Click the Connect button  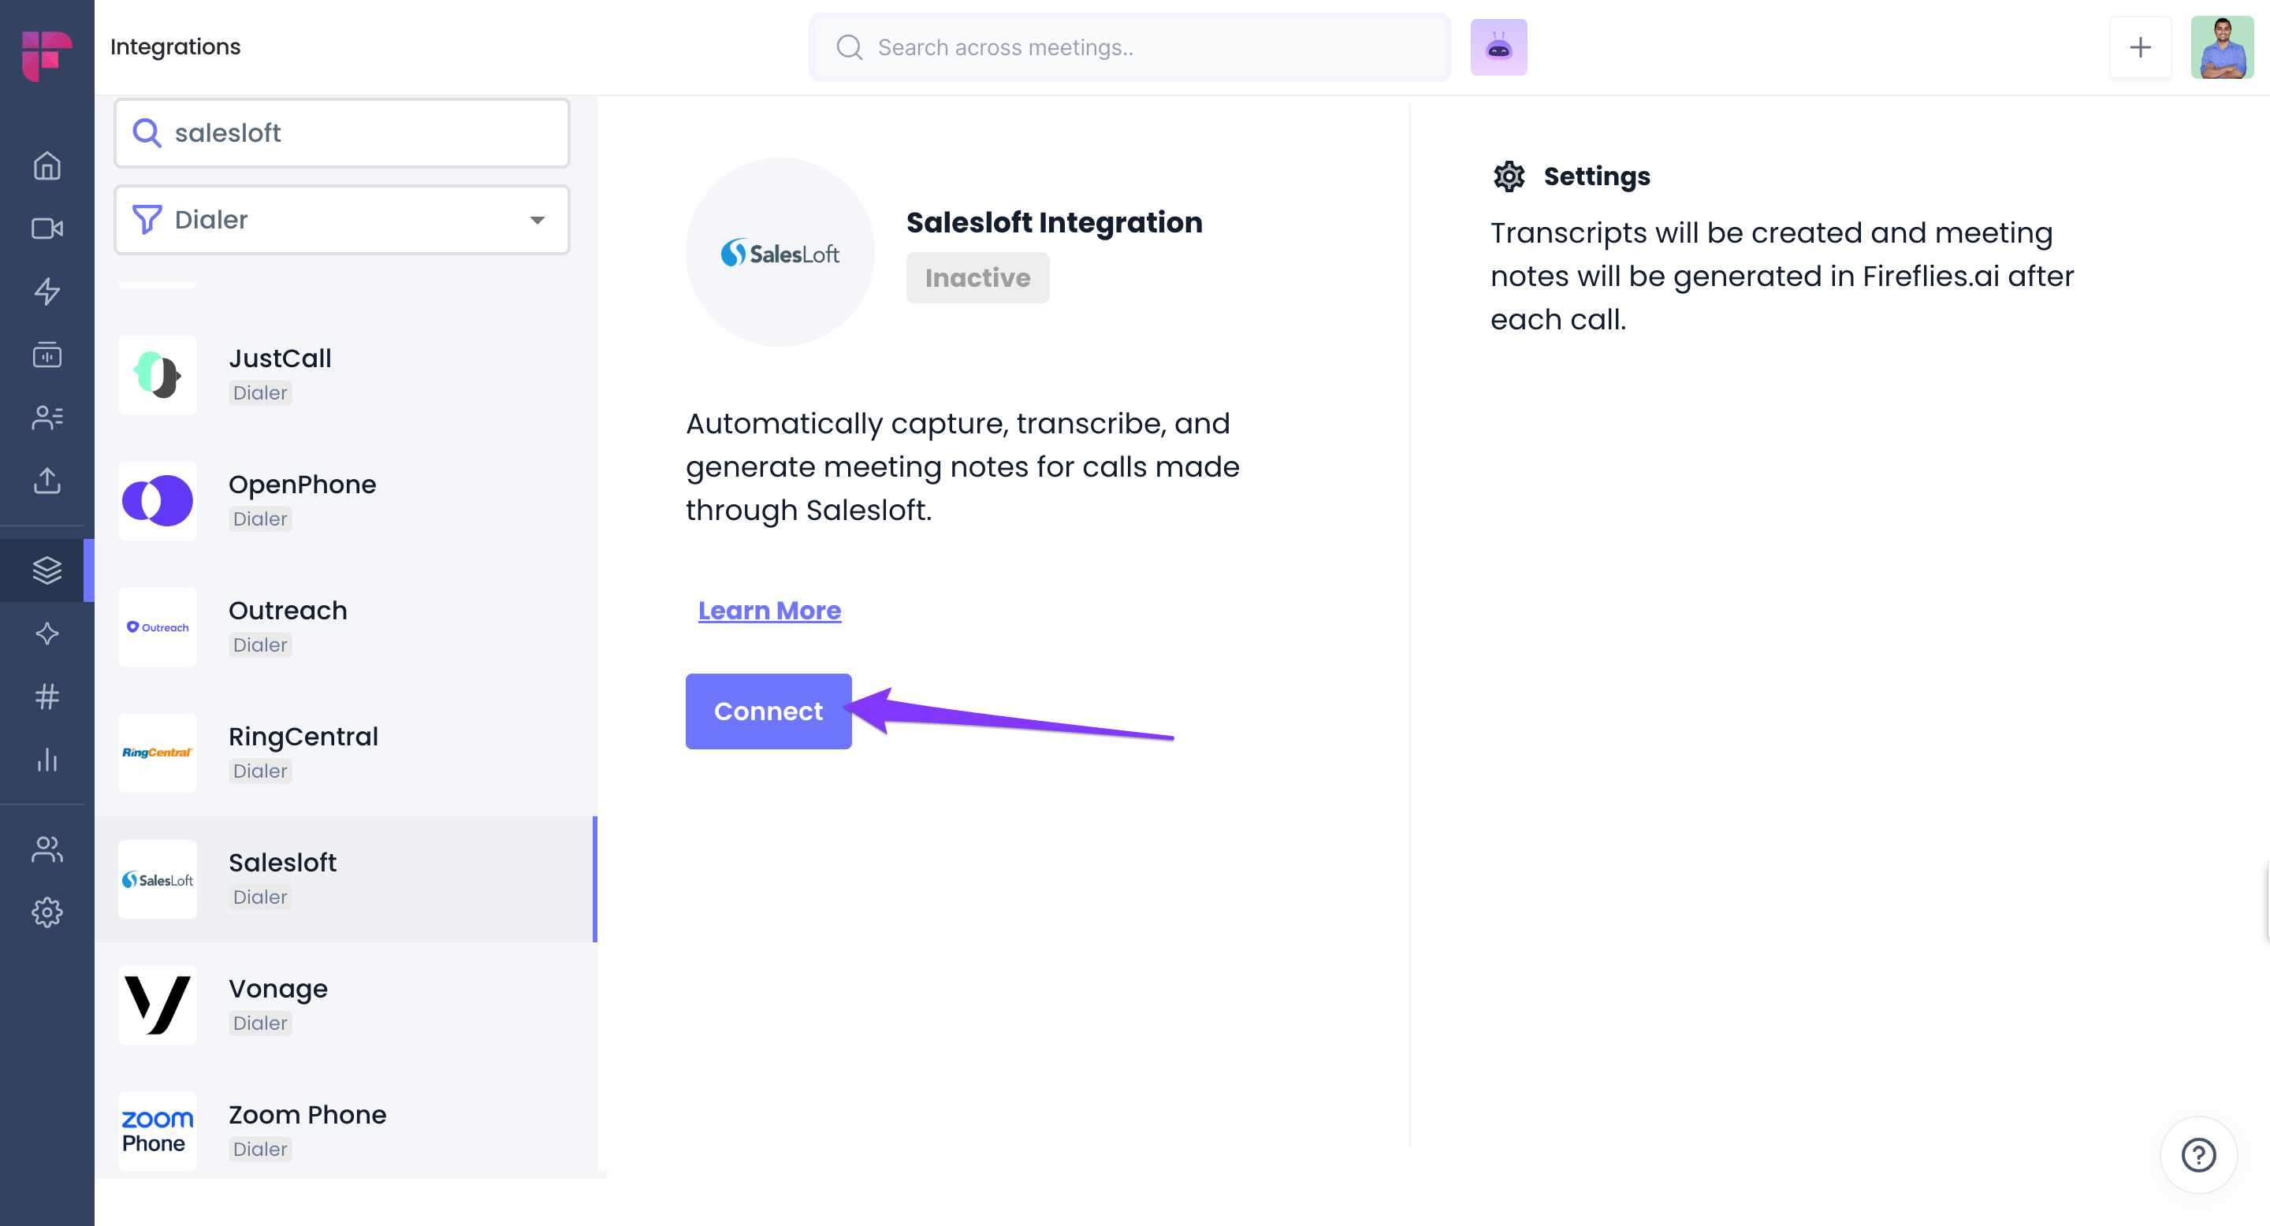[x=768, y=711]
